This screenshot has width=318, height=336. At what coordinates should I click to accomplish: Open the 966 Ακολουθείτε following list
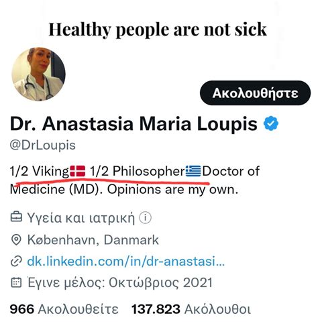pos(64,309)
